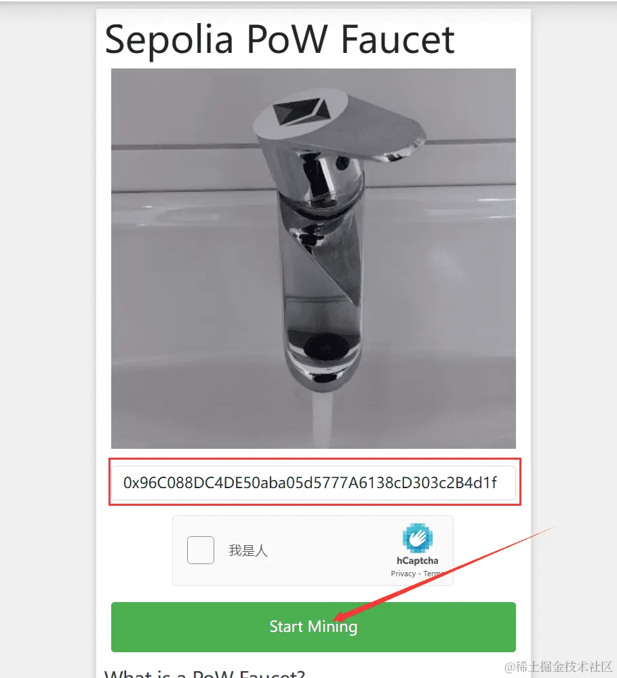The image size is (617, 678).
Task: Click the 稀土掘金技术社区 watermark
Action: pos(558,666)
